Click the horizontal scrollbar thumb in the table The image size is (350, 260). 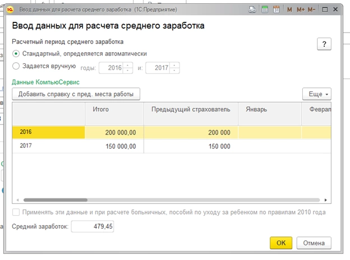[x=56, y=200]
